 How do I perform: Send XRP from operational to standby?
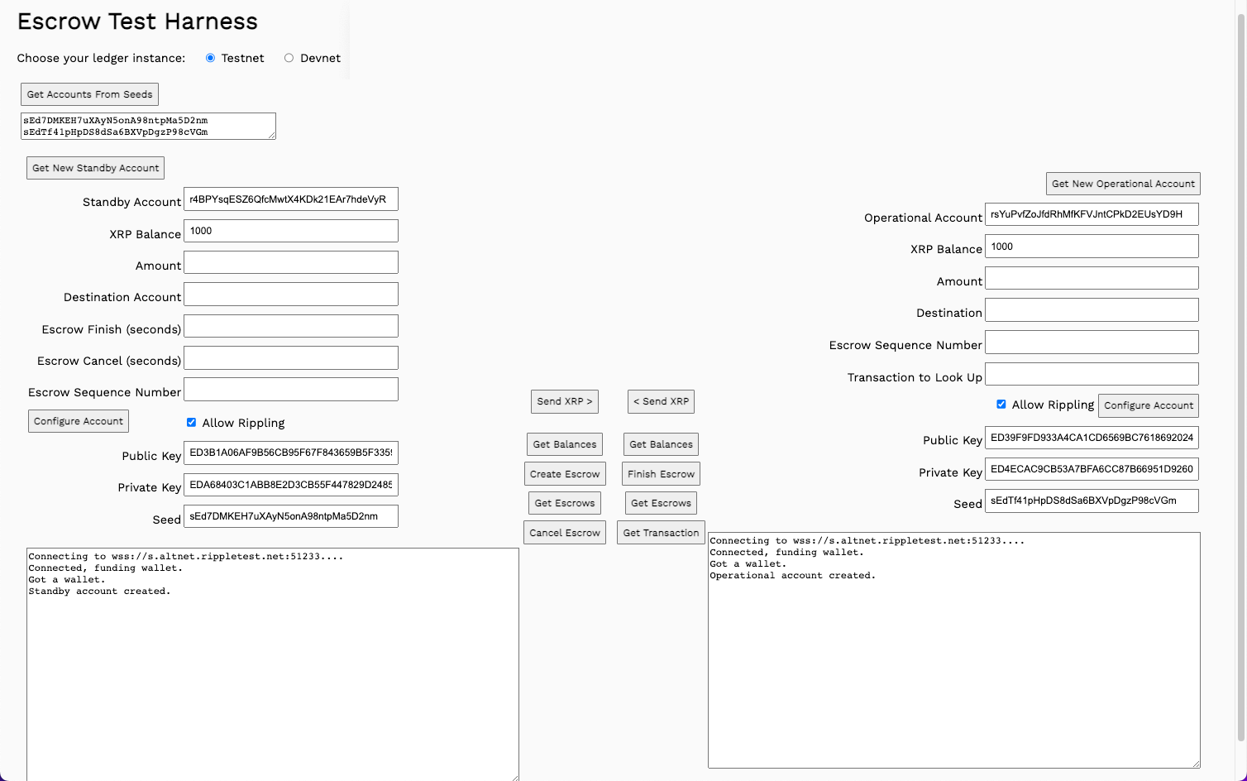(x=660, y=401)
